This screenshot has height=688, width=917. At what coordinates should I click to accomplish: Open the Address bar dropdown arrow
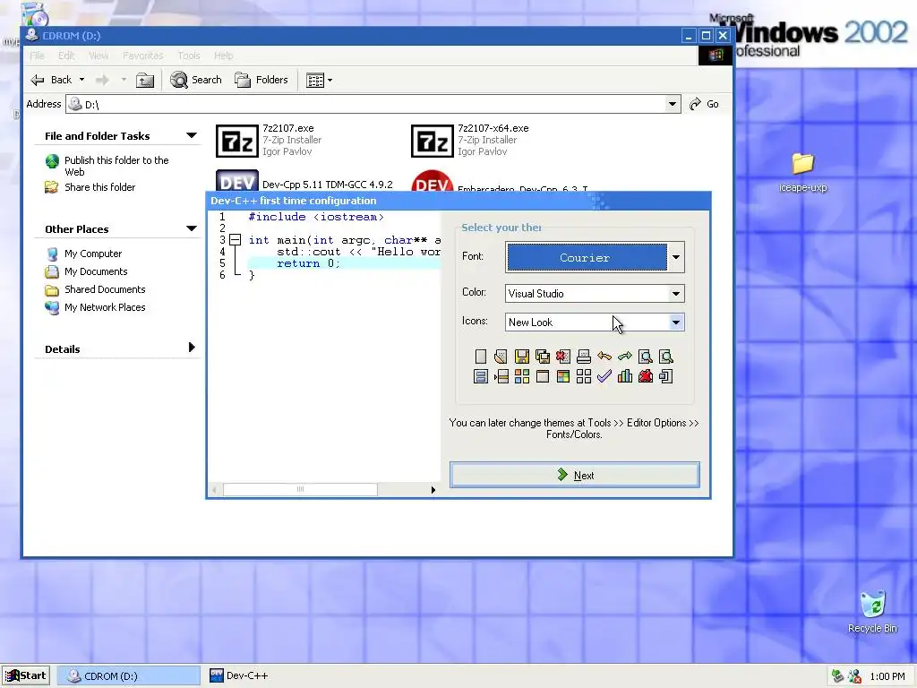(x=673, y=104)
